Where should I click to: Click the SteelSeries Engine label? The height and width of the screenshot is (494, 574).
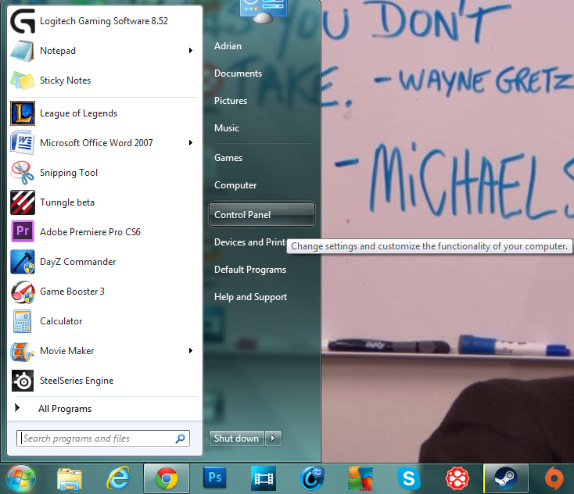[x=77, y=381]
